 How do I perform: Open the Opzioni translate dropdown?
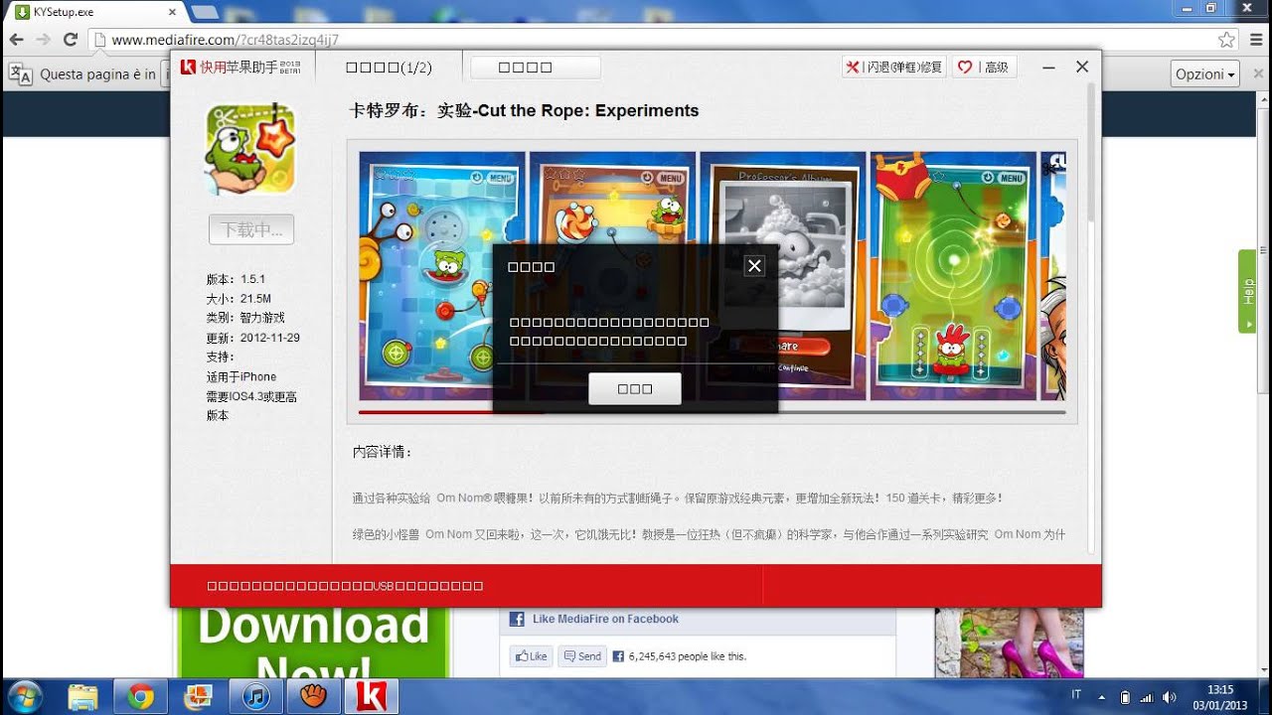click(1205, 74)
